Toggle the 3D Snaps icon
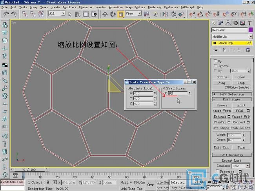The width and height of the screenshot is (255, 191). 192,14
